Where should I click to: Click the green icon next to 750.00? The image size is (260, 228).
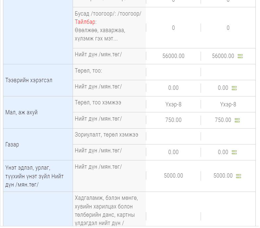237,120
